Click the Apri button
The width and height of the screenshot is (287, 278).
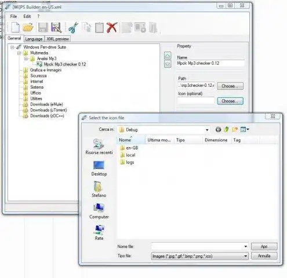264,246
